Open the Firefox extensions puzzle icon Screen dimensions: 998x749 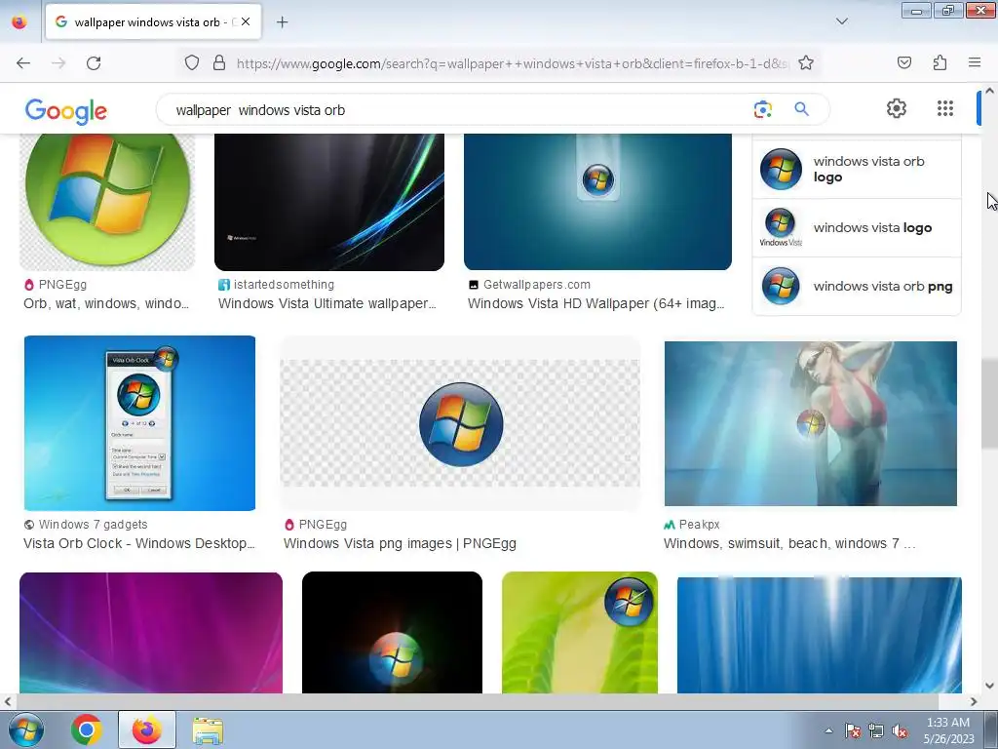coord(940,62)
